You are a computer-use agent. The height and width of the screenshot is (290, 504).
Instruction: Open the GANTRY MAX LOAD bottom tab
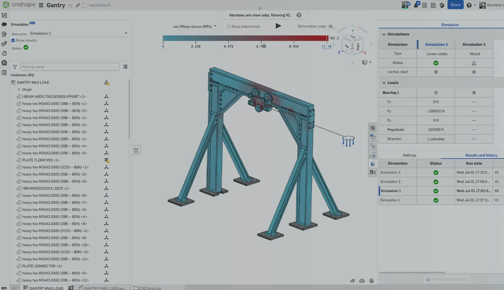pos(46,288)
